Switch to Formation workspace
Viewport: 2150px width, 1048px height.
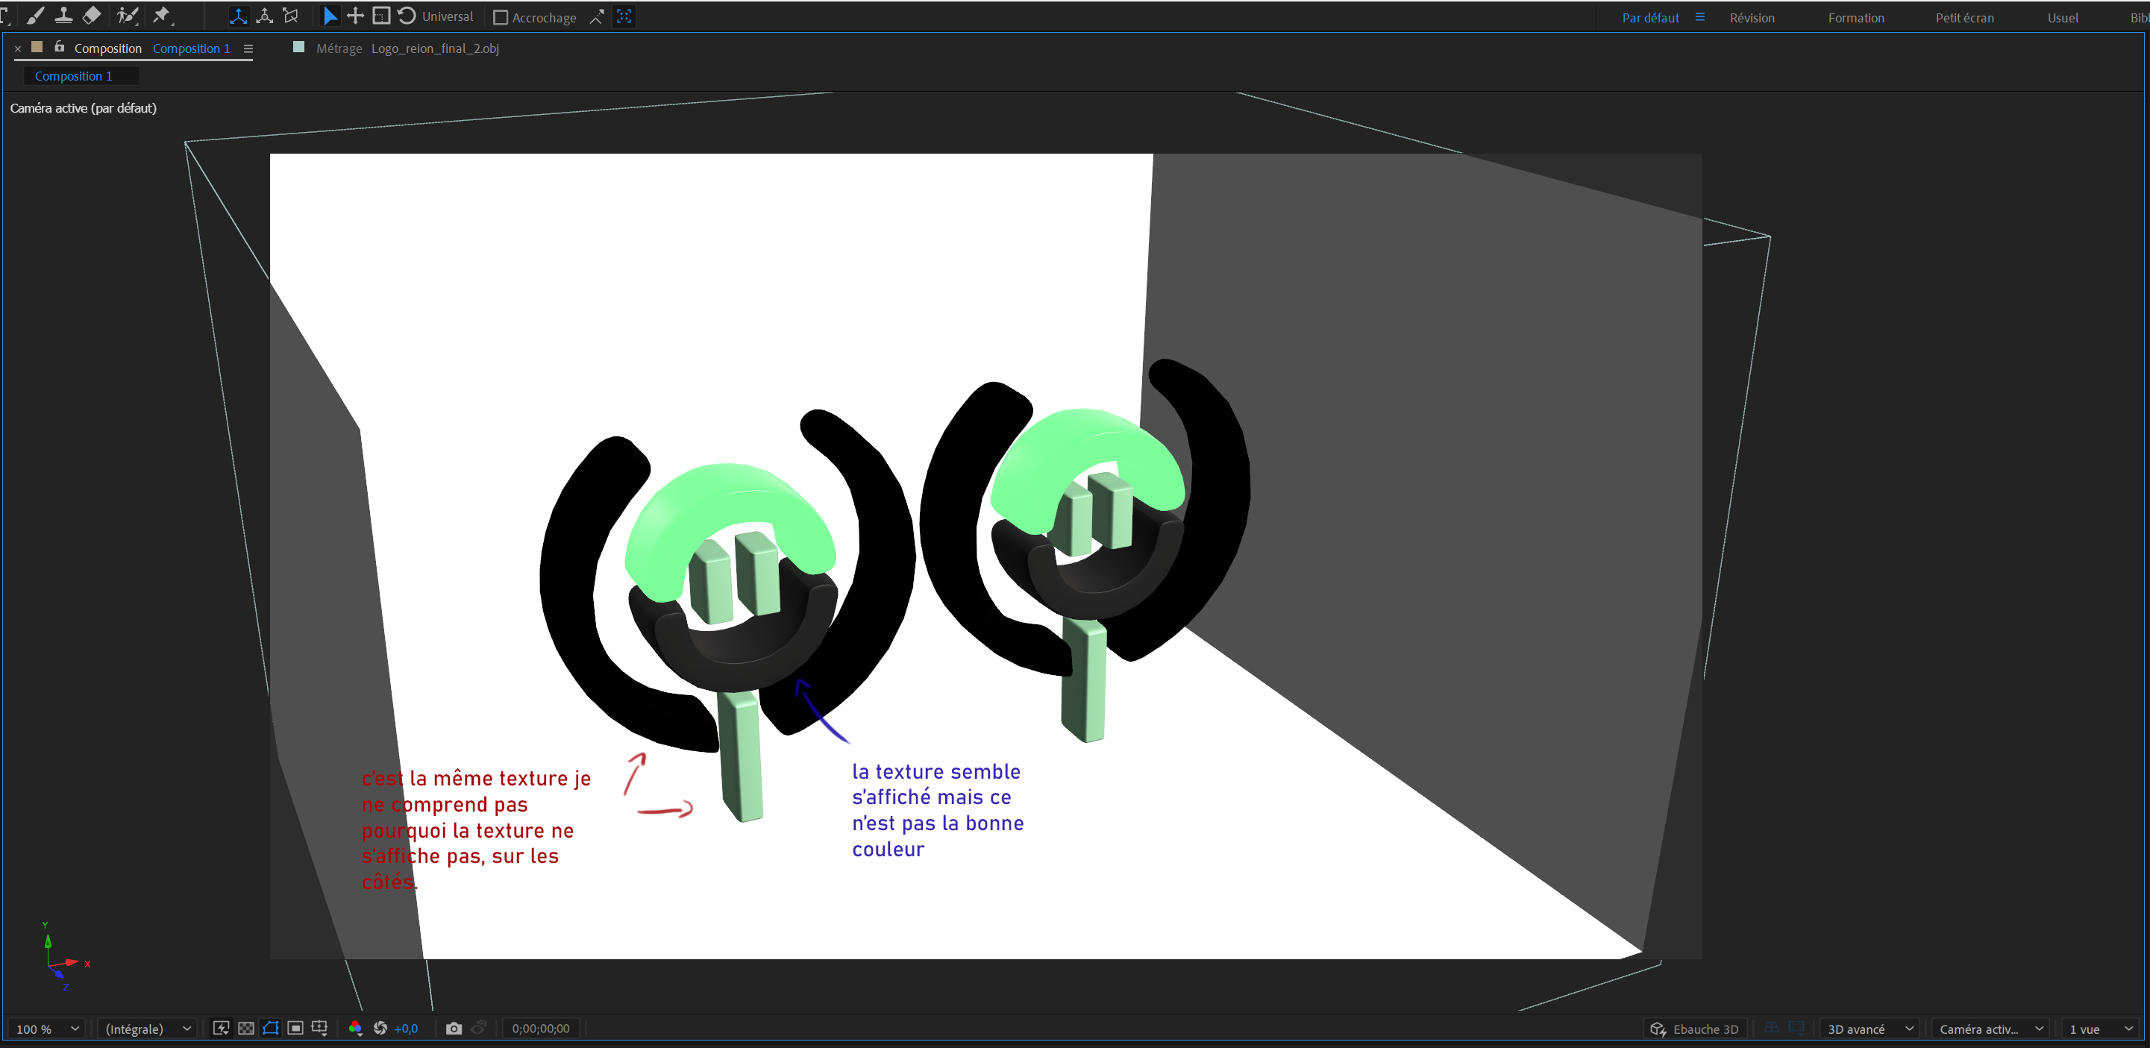click(1855, 17)
